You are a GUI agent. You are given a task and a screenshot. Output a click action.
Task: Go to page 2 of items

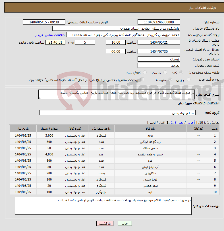[x=172, y=123]
